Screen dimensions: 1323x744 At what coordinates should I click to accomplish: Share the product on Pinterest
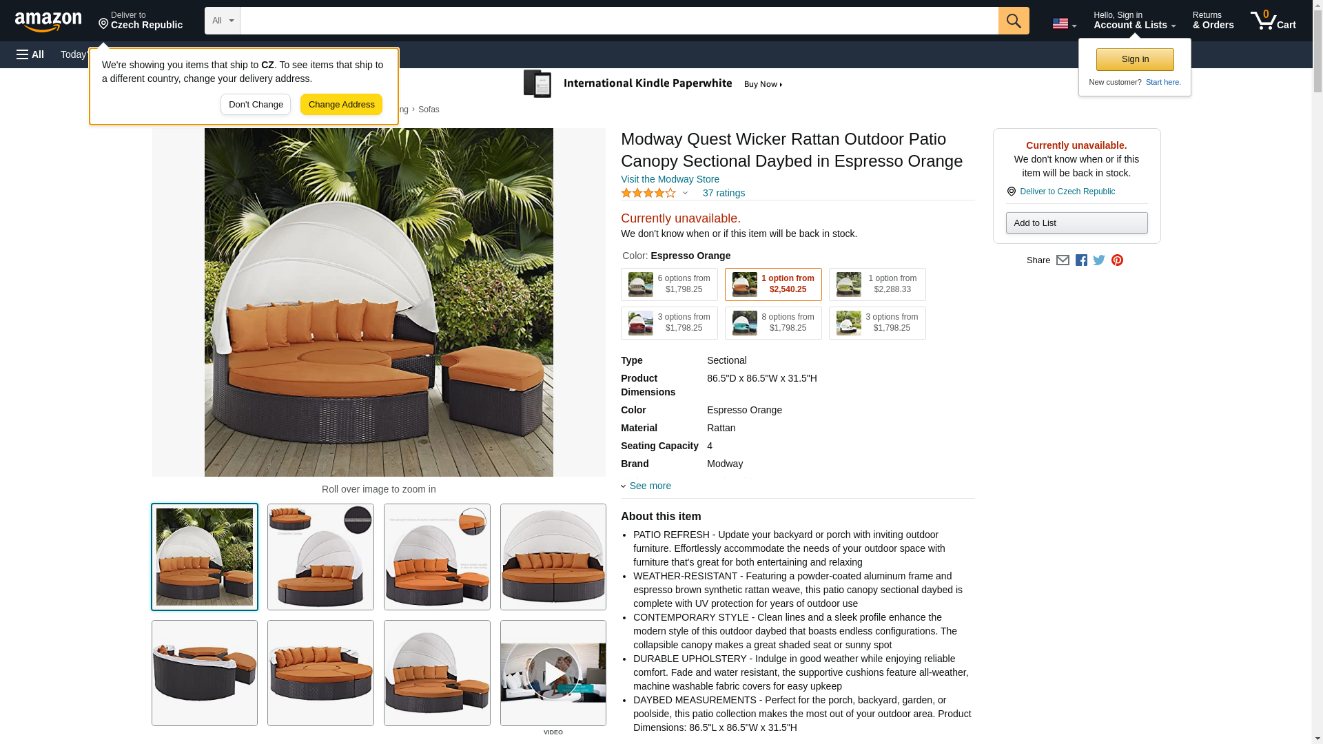[1117, 260]
